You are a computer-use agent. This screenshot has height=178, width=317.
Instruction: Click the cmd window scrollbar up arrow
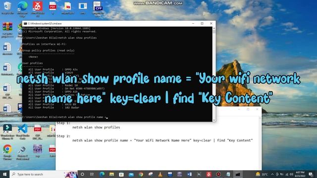(214, 28)
